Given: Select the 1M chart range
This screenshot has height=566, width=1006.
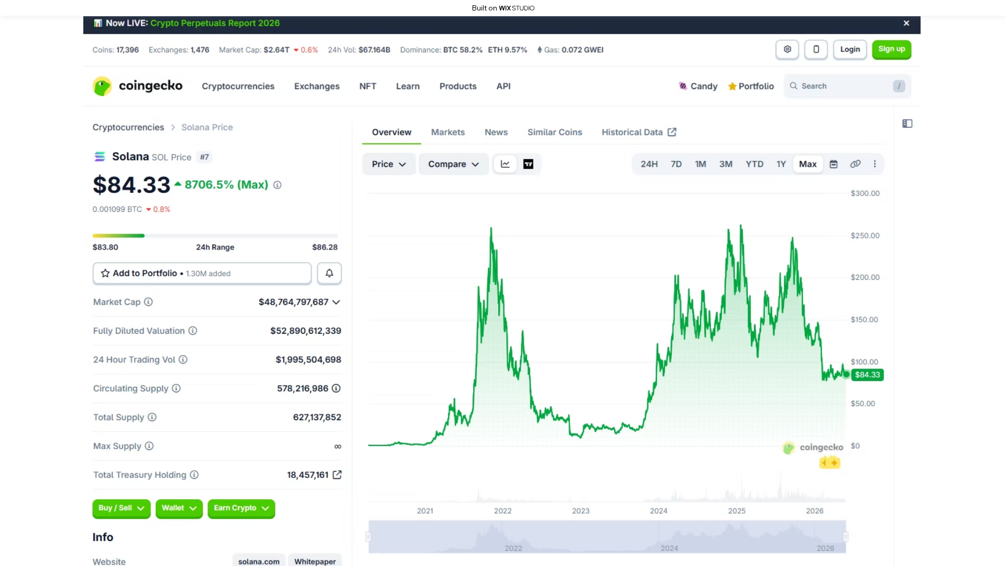Looking at the screenshot, I should coord(701,164).
